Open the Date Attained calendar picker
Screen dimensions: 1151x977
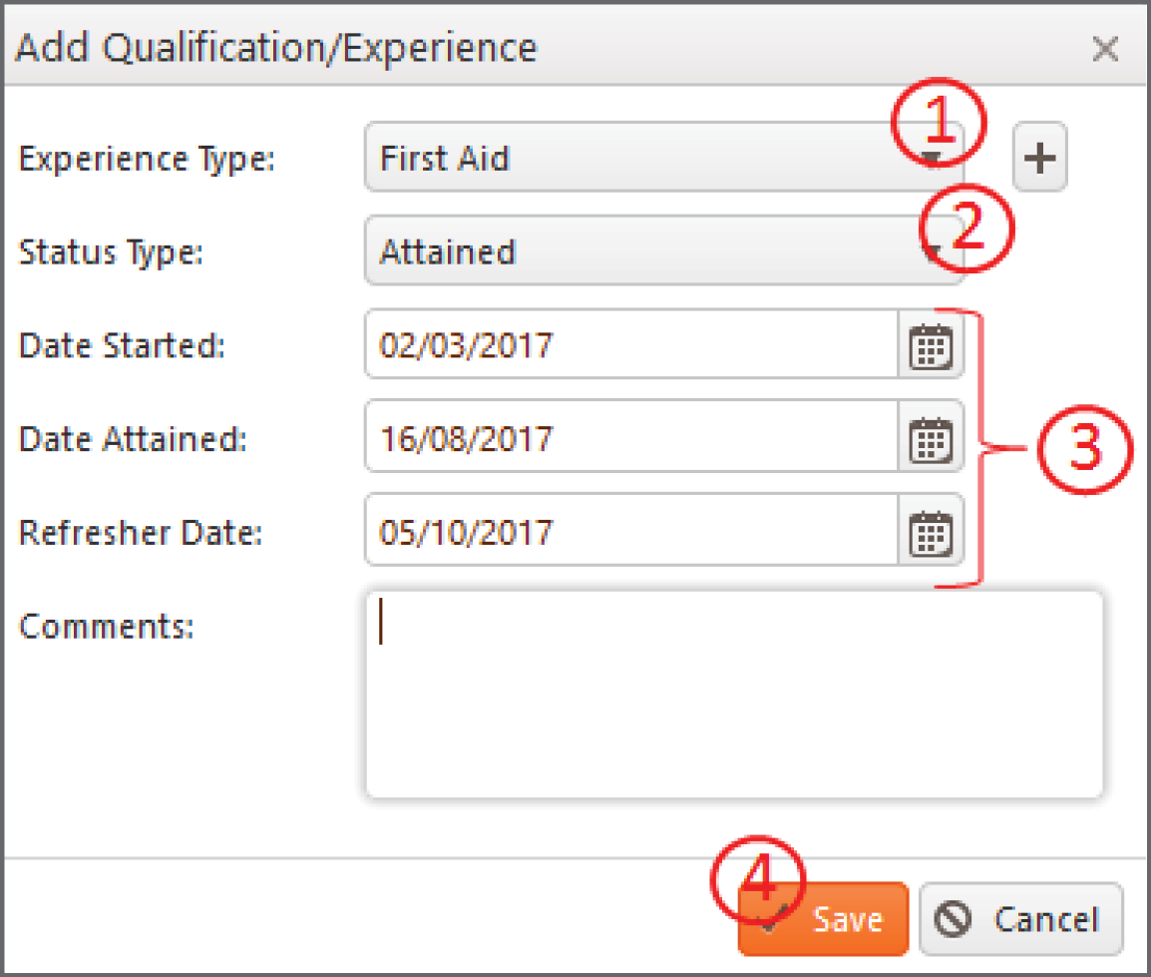[930, 438]
